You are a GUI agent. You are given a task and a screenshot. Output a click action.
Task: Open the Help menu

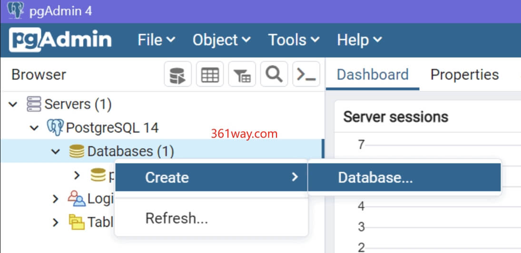tap(360, 40)
